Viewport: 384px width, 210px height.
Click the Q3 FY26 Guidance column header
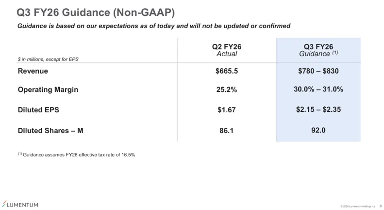click(318, 50)
